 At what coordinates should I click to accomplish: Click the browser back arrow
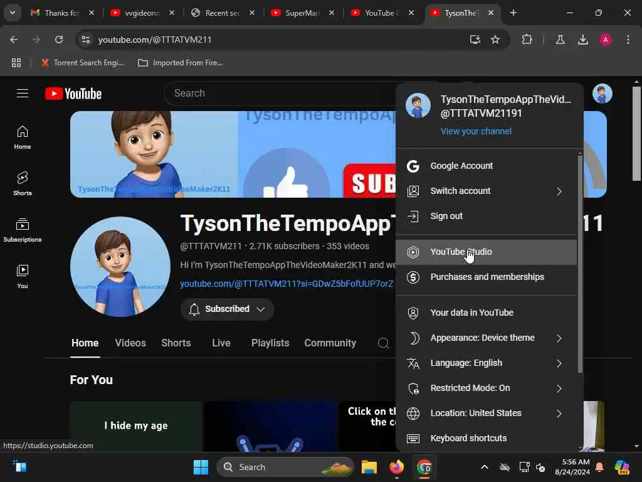point(14,40)
